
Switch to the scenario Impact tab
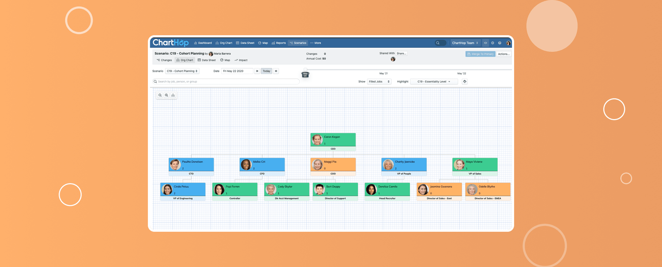(x=241, y=60)
